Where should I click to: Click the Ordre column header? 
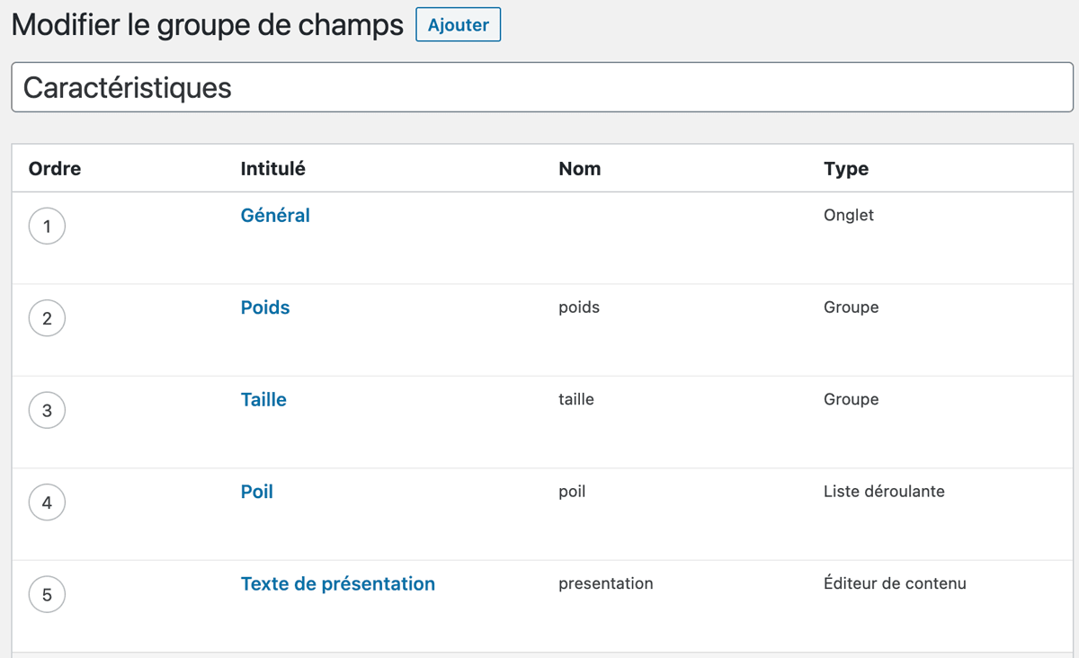[55, 169]
